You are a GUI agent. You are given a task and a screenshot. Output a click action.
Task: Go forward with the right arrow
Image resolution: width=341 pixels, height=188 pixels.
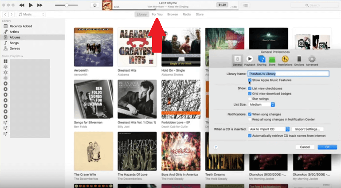(12, 14)
